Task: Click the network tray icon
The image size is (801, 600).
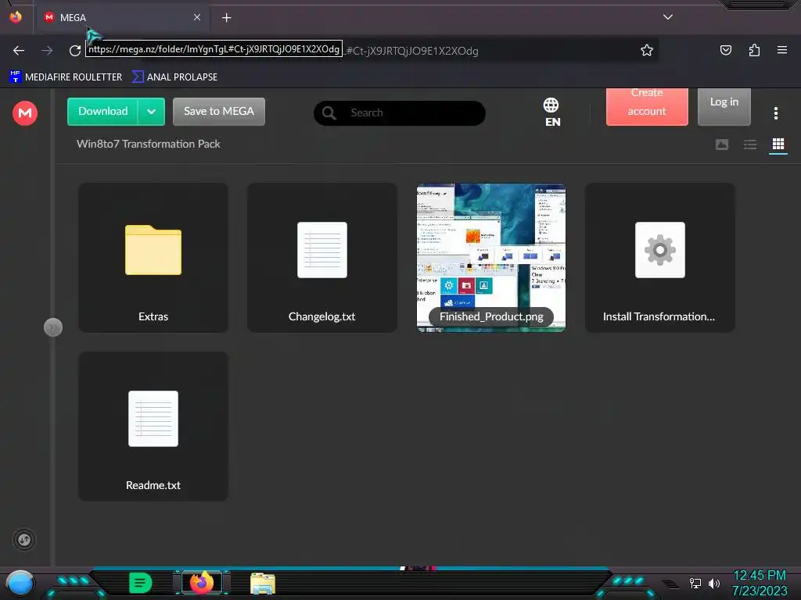Action: [x=695, y=583]
